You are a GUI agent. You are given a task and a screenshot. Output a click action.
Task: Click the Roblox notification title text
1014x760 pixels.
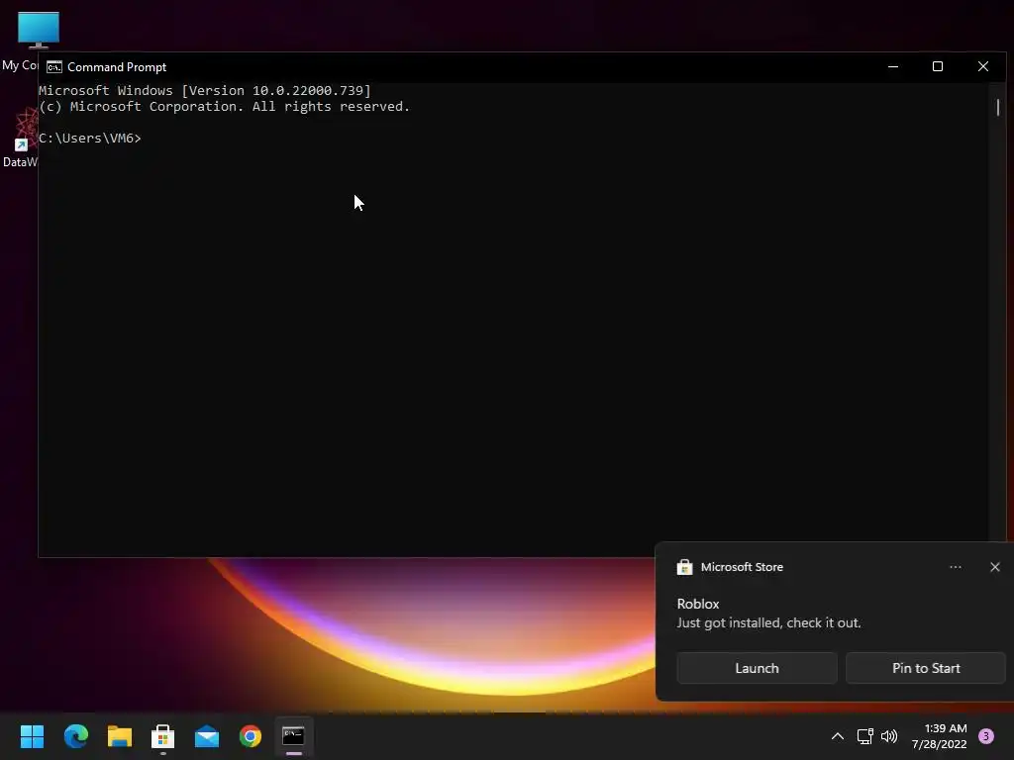point(698,604)
